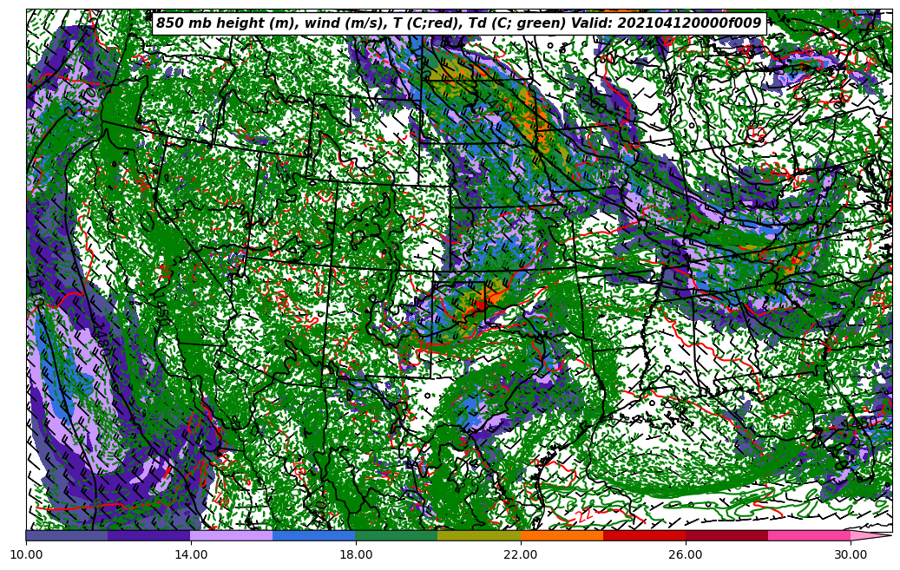900x570 pixels.
Task: Click the dark green colorbar segment after 18.00
Action: pos(397,535)
